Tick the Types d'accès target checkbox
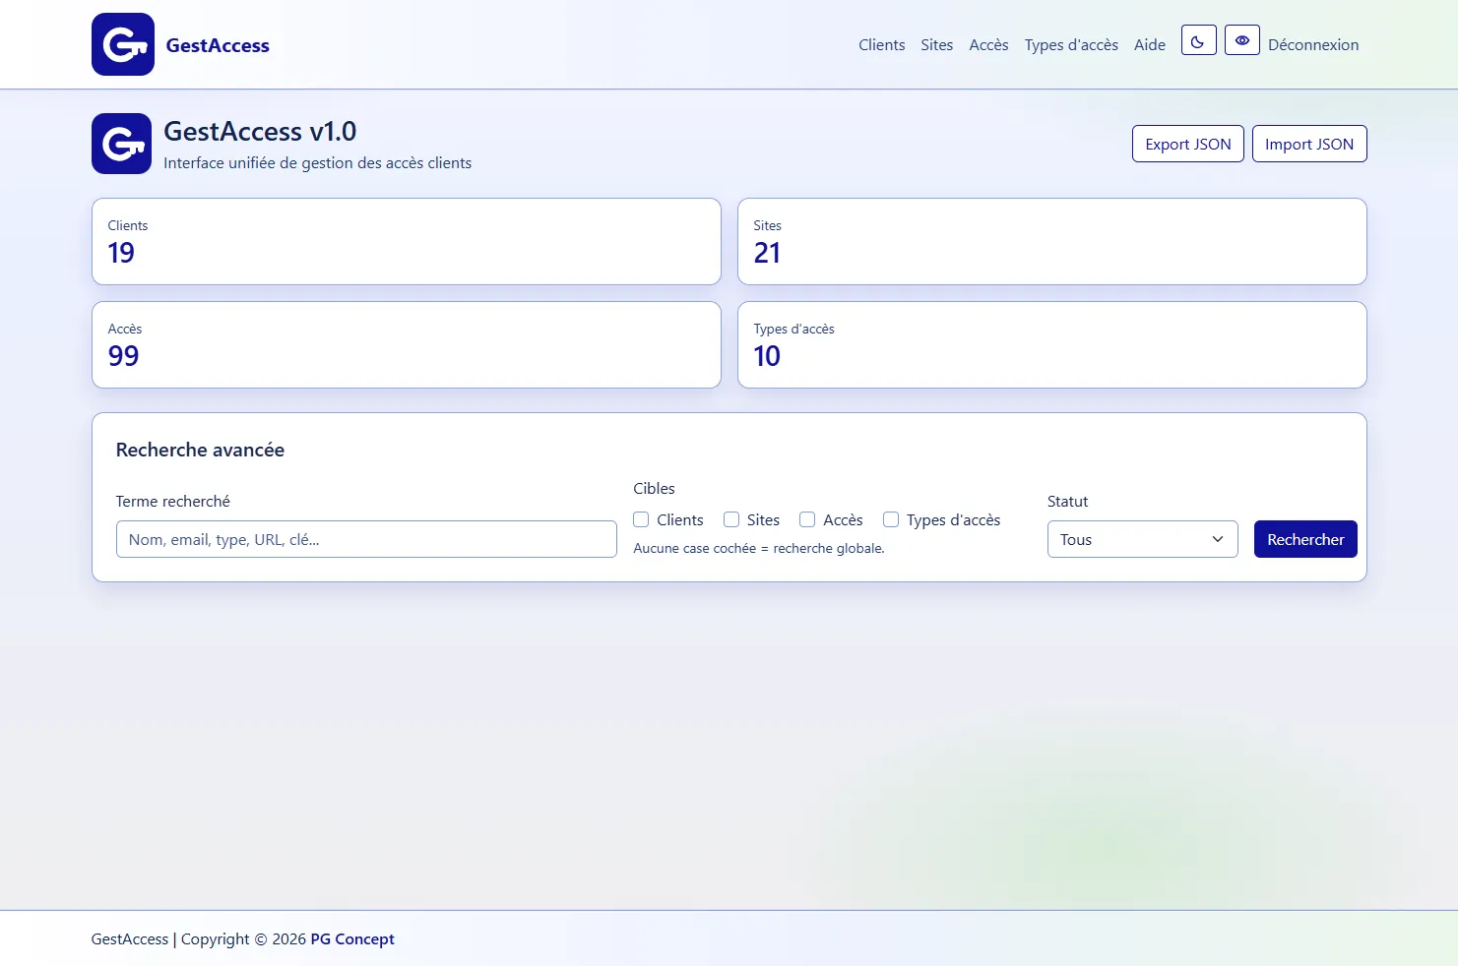Screen dimensions: 1458x966 point(891,519)
